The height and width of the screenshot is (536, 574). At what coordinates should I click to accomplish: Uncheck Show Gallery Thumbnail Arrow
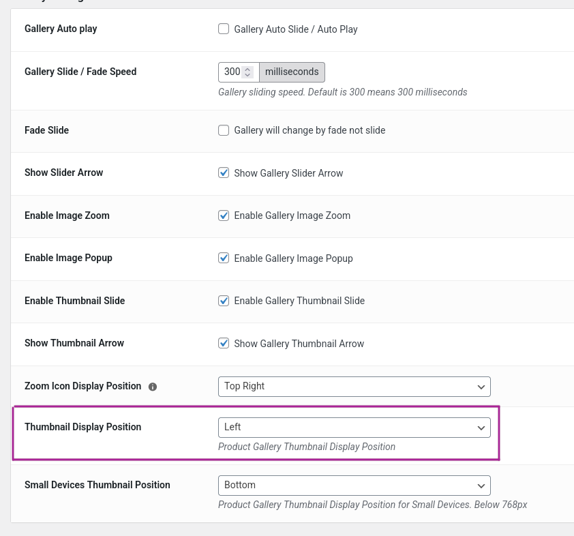(224, 344)
